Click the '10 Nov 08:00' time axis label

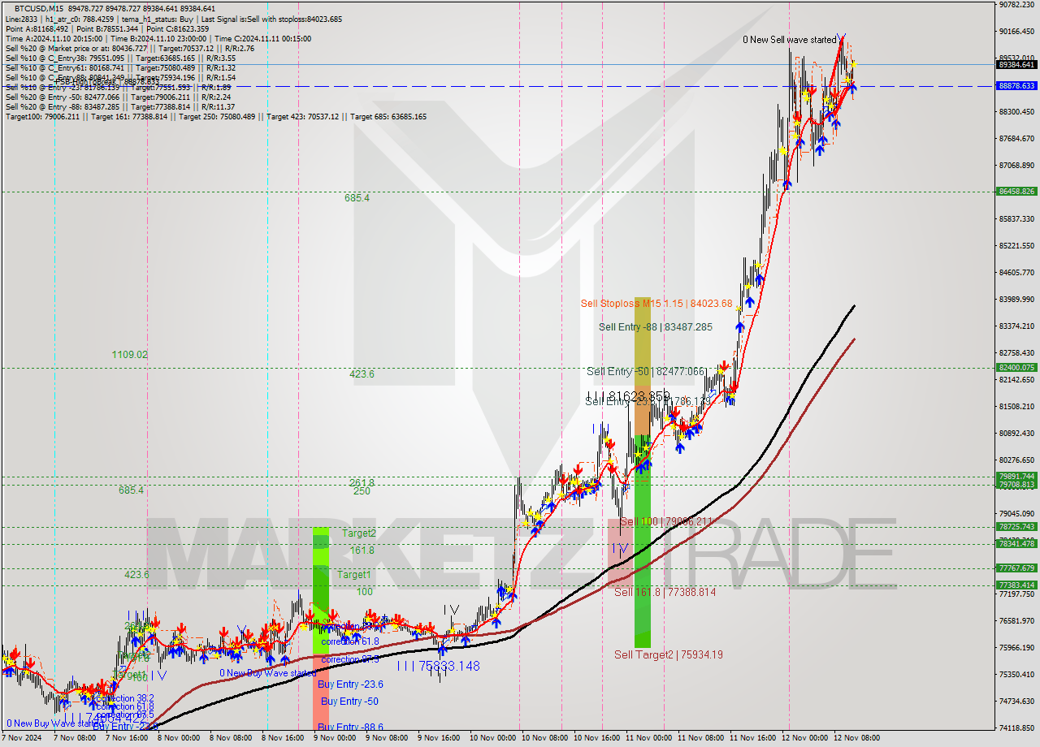pyautogui.click(x=544, y=738)
